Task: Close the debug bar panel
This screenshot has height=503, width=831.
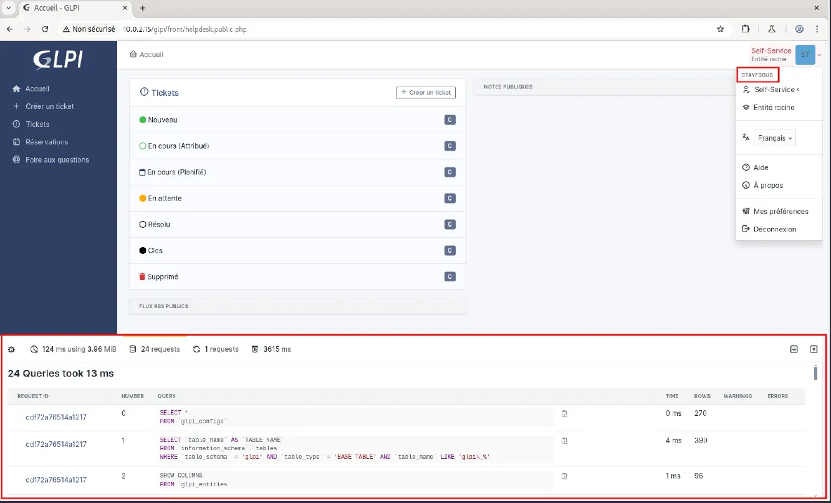Action: click(x=814, y=349)
